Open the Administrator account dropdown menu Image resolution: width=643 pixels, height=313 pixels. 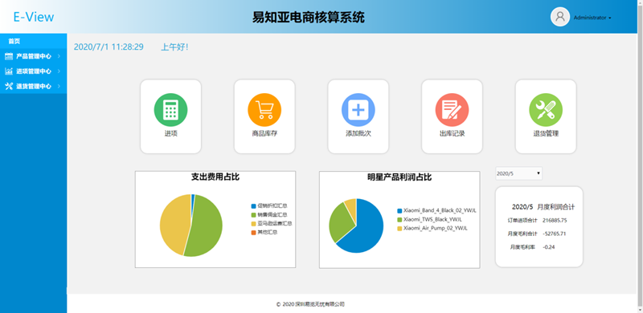[x=592, y=18]
